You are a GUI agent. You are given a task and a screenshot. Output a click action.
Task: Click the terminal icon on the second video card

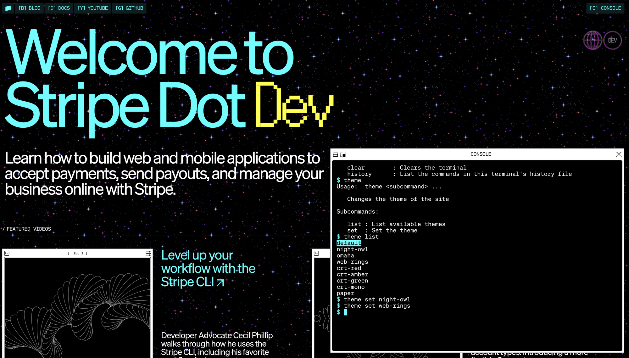tap(317, 253)
